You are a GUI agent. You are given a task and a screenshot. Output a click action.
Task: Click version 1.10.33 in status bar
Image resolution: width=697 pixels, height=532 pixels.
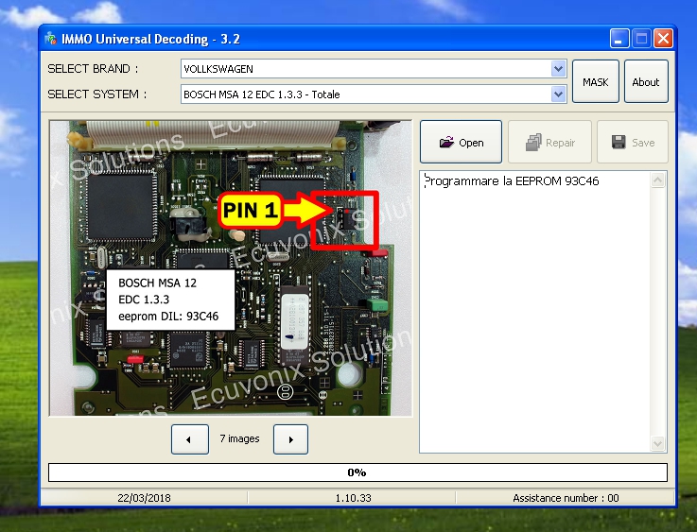click(353, 498)
